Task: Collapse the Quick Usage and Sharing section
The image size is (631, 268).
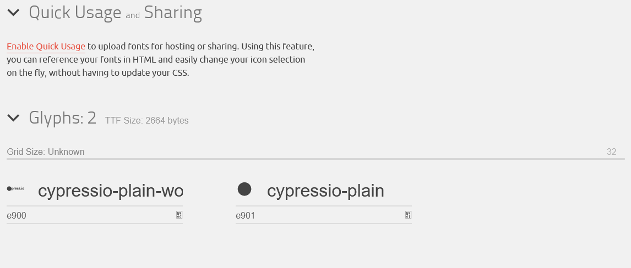Action: (13, 13)
